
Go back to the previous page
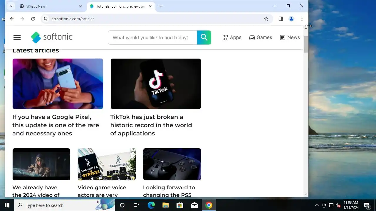[12, 19]
